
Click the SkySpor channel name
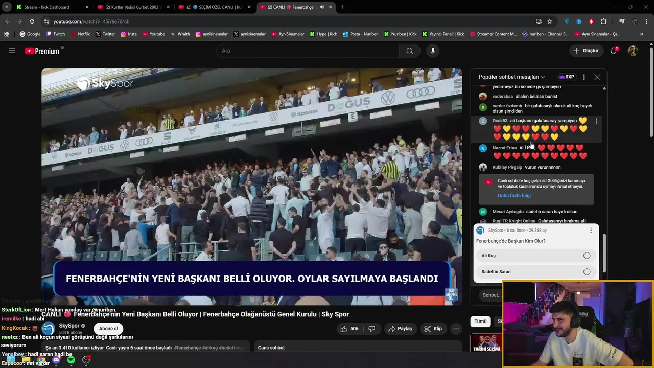coord(69,326)
